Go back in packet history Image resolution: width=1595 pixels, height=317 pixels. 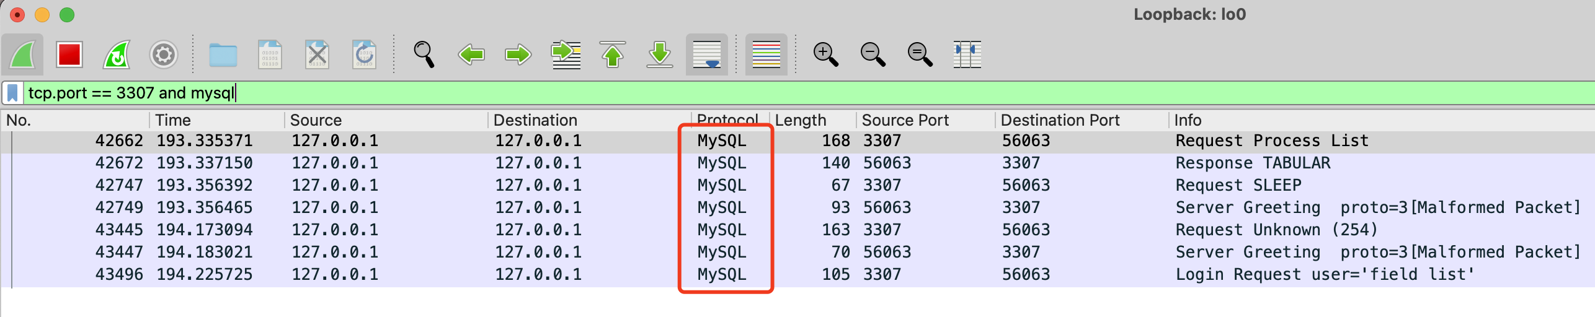(471, 55)
